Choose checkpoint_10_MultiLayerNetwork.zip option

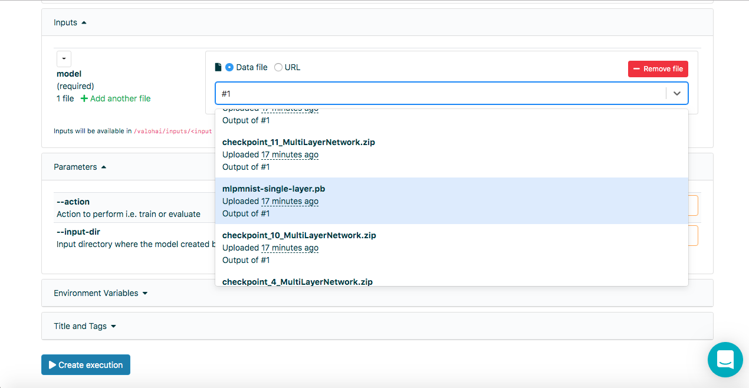point(452,248)
